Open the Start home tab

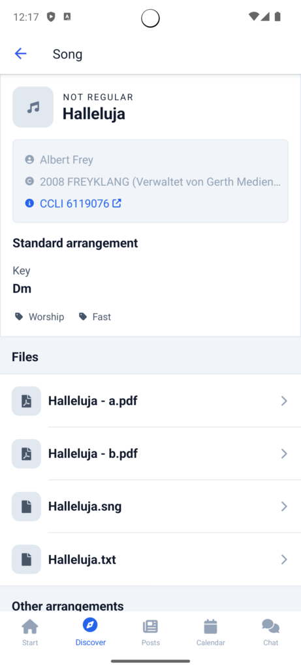tap(30, 632)
